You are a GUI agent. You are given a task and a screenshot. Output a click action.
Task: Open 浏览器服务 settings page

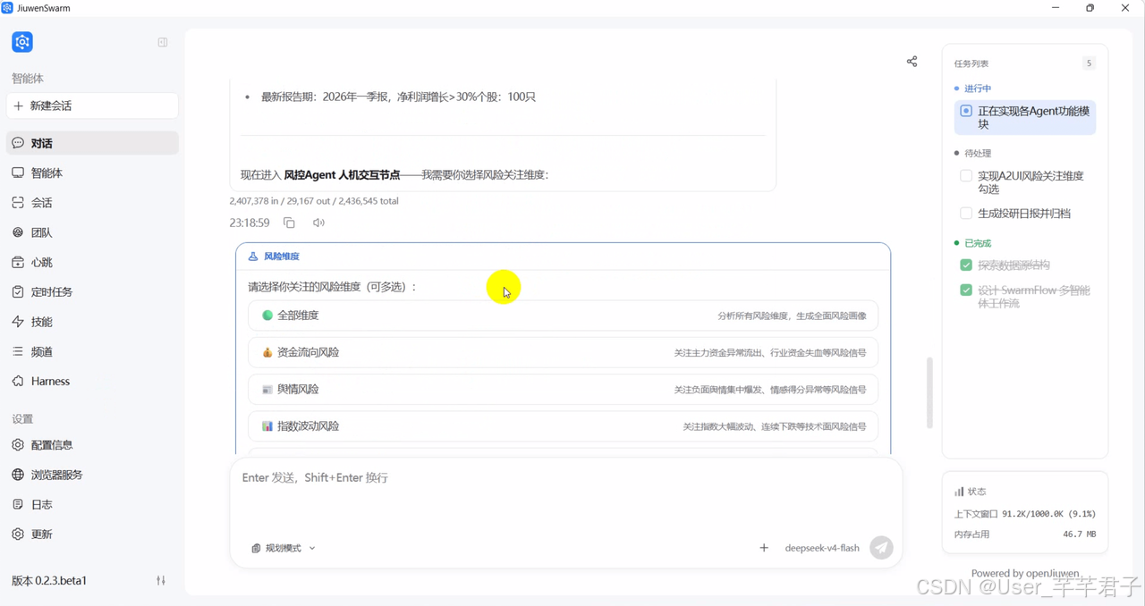pyautogui.click(x=92, y=475)
